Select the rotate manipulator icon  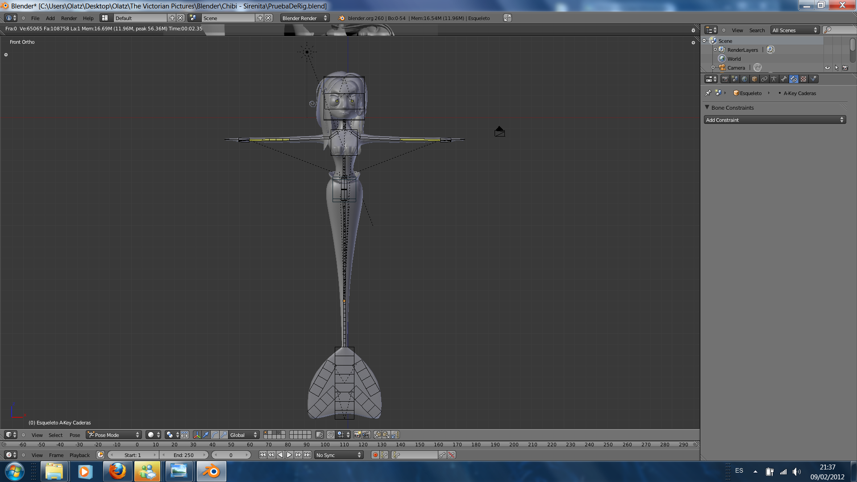(x=215, y=435)
